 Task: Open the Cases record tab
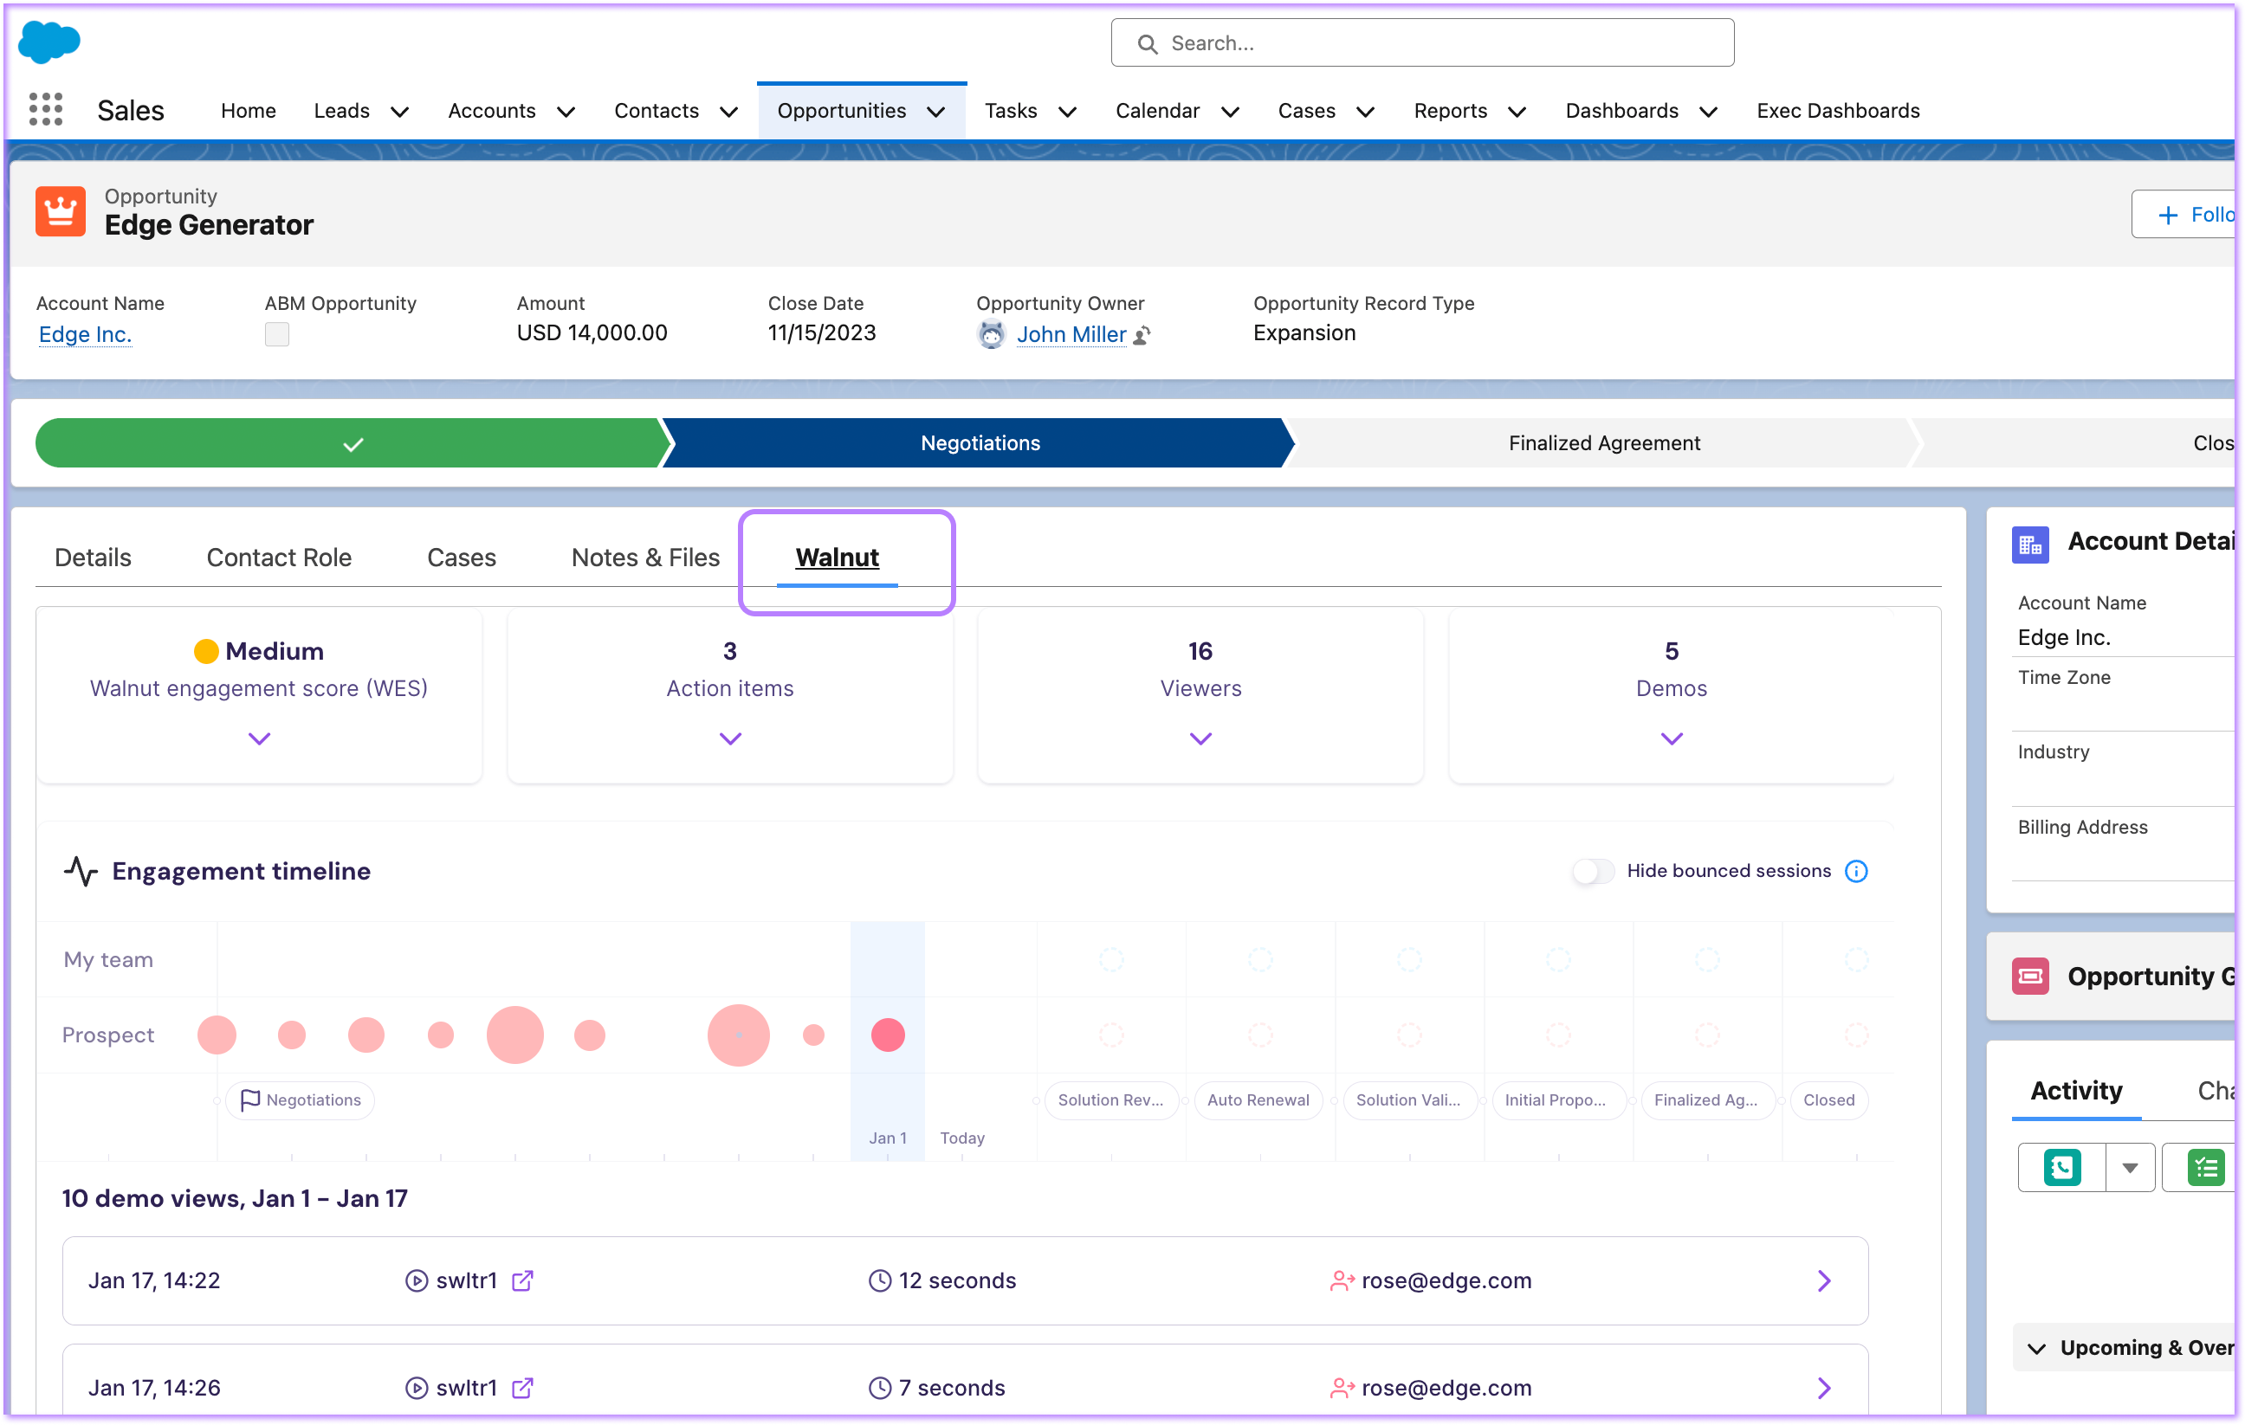click(462, 558)
